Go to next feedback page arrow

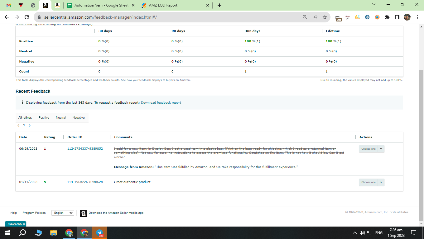(x=30, y=125)
